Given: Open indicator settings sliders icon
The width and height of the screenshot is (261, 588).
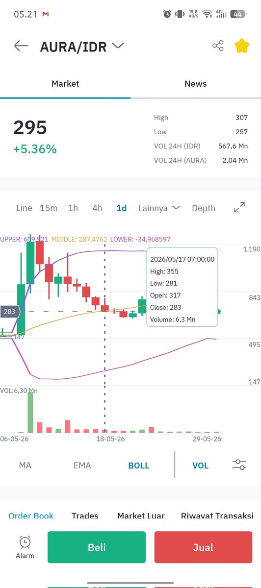Looking at the screenshot, I should [239, 465].
